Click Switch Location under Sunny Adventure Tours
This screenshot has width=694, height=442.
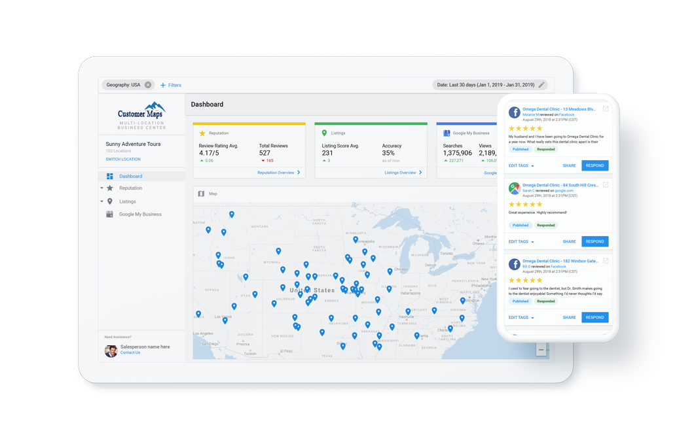pyautogui.click(x=123, y=160)
